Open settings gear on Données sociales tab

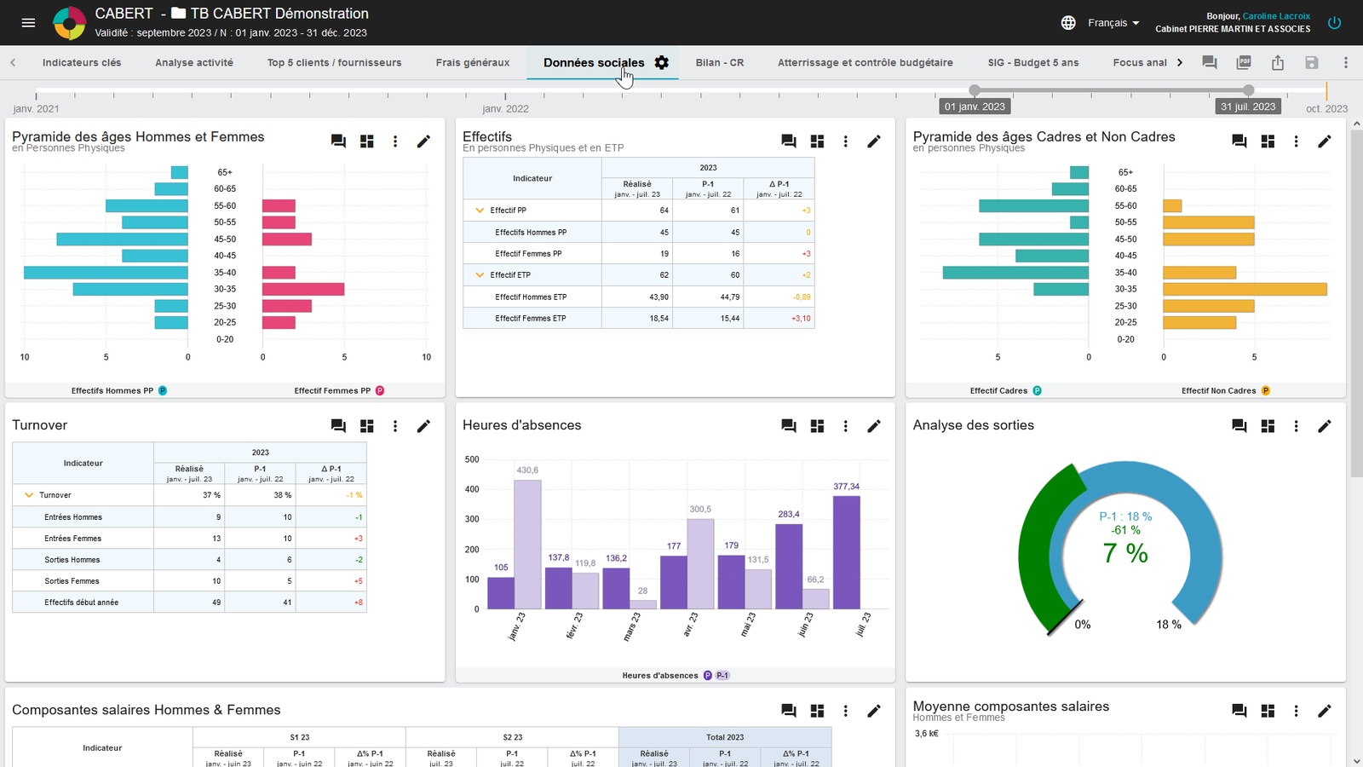coord(662,62)
